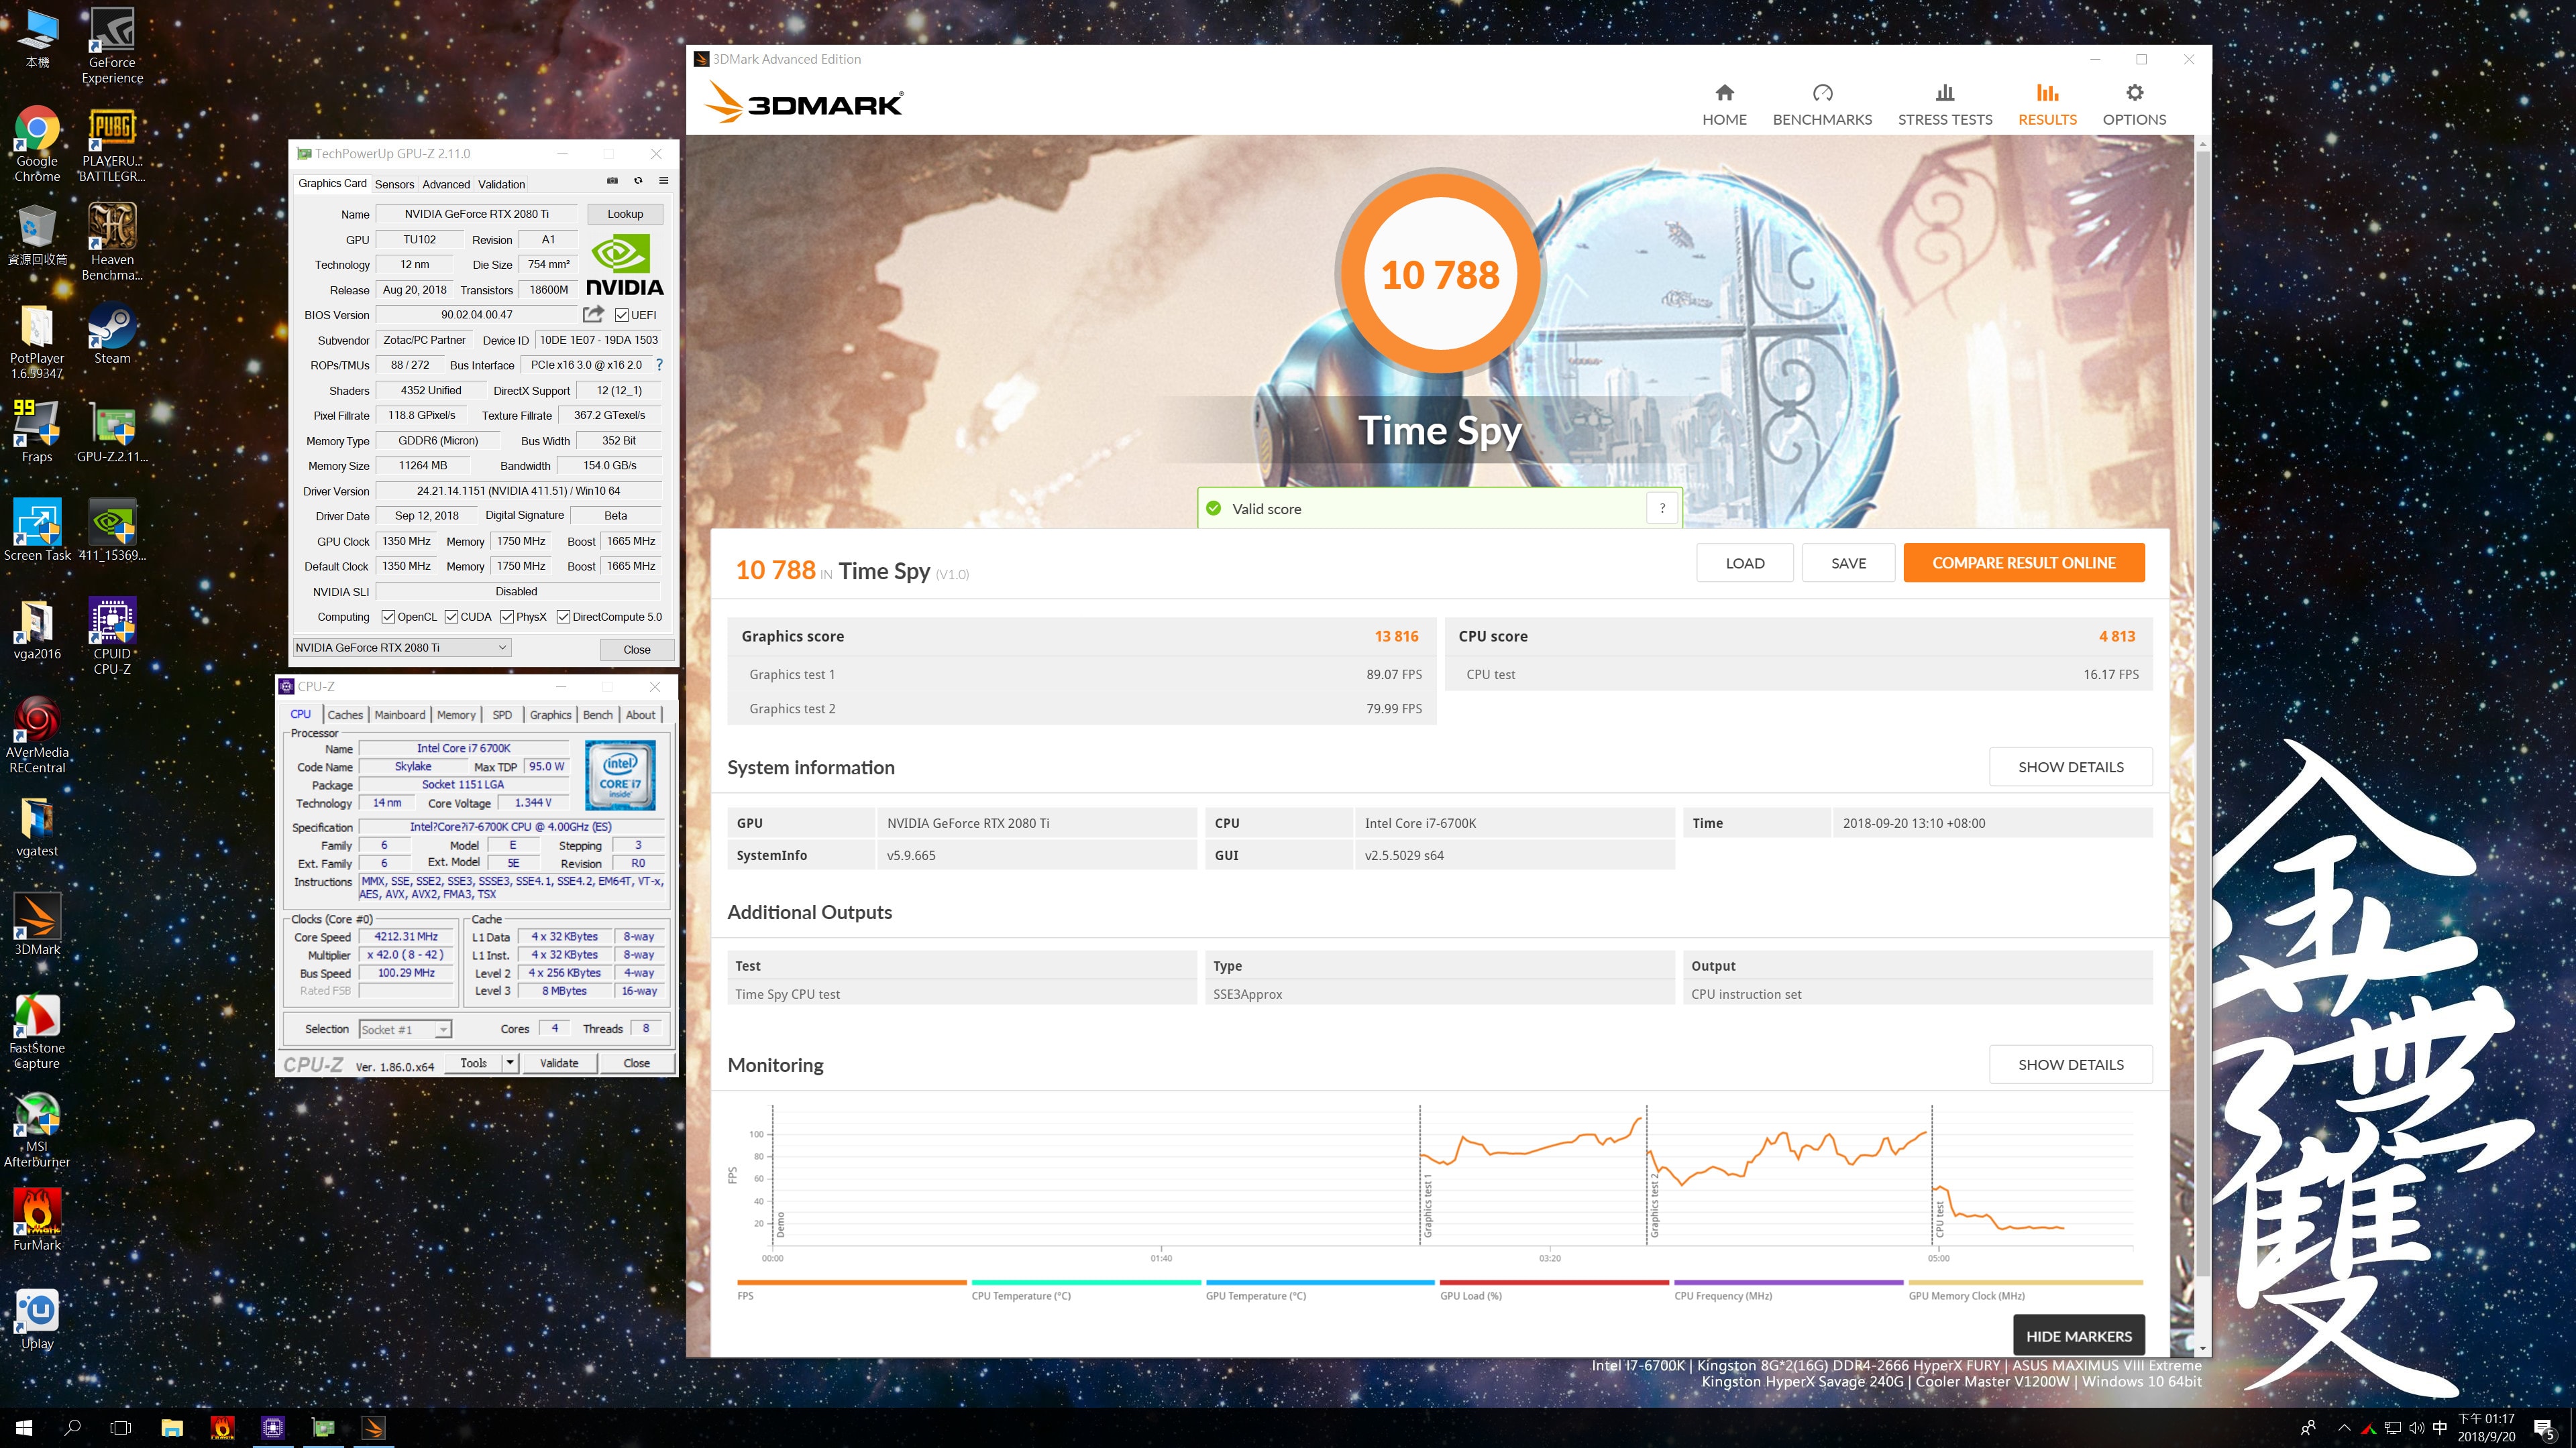2576x1448 pixels.
Task: Open the CPUID CPU-Z desktop icon
Action: tap(112, 636)
